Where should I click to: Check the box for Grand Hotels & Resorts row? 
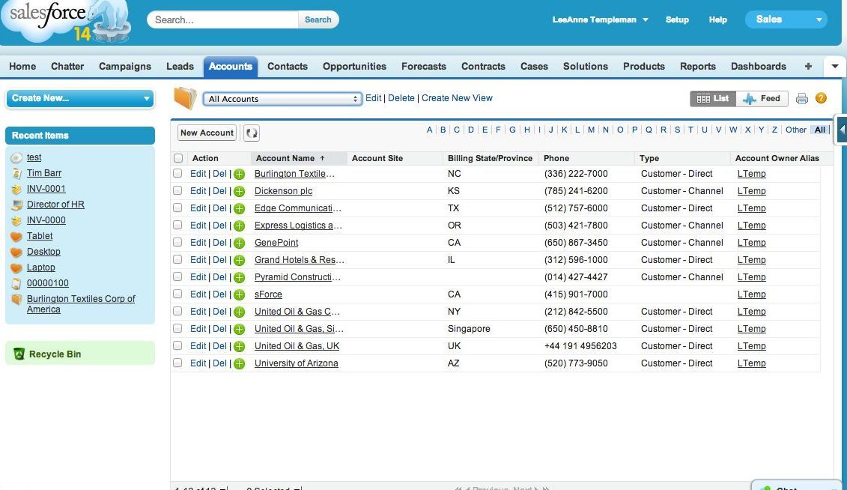177,260
